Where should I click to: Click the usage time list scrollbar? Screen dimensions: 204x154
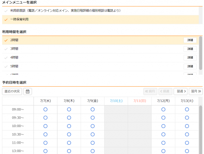pyautogui.click(x=201, y=53)
